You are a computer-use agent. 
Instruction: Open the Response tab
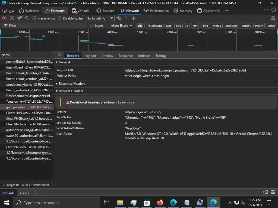click(125, 56)
